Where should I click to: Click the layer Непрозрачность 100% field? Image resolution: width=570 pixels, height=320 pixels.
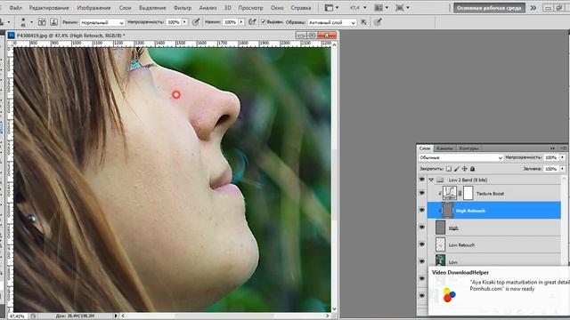point(551,157)
